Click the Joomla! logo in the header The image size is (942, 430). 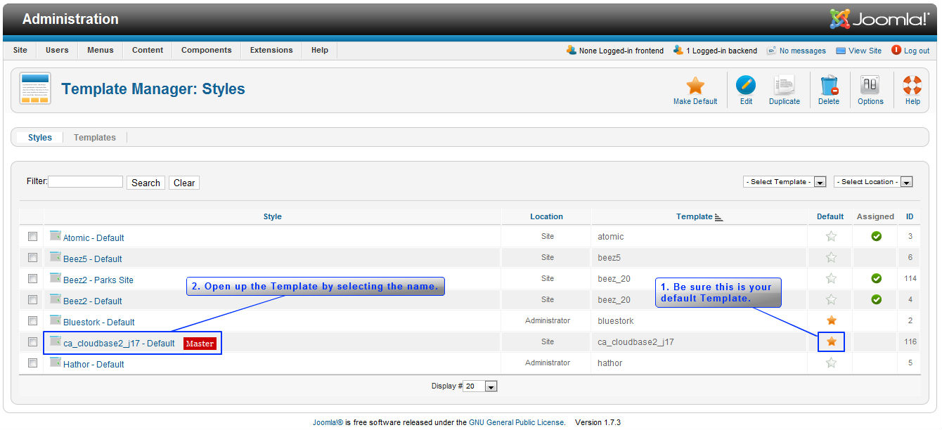(879, 19)
